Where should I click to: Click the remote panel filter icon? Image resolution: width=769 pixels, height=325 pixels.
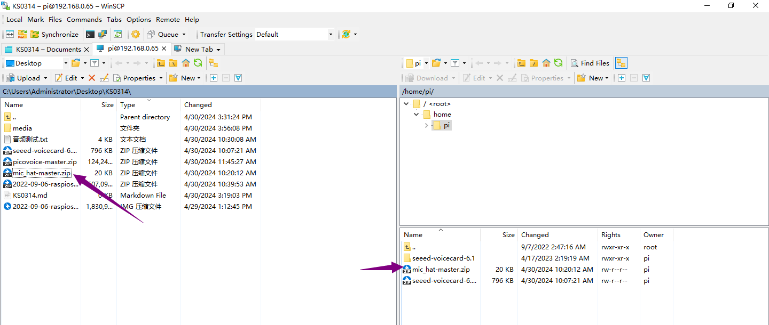coord(454,63)
